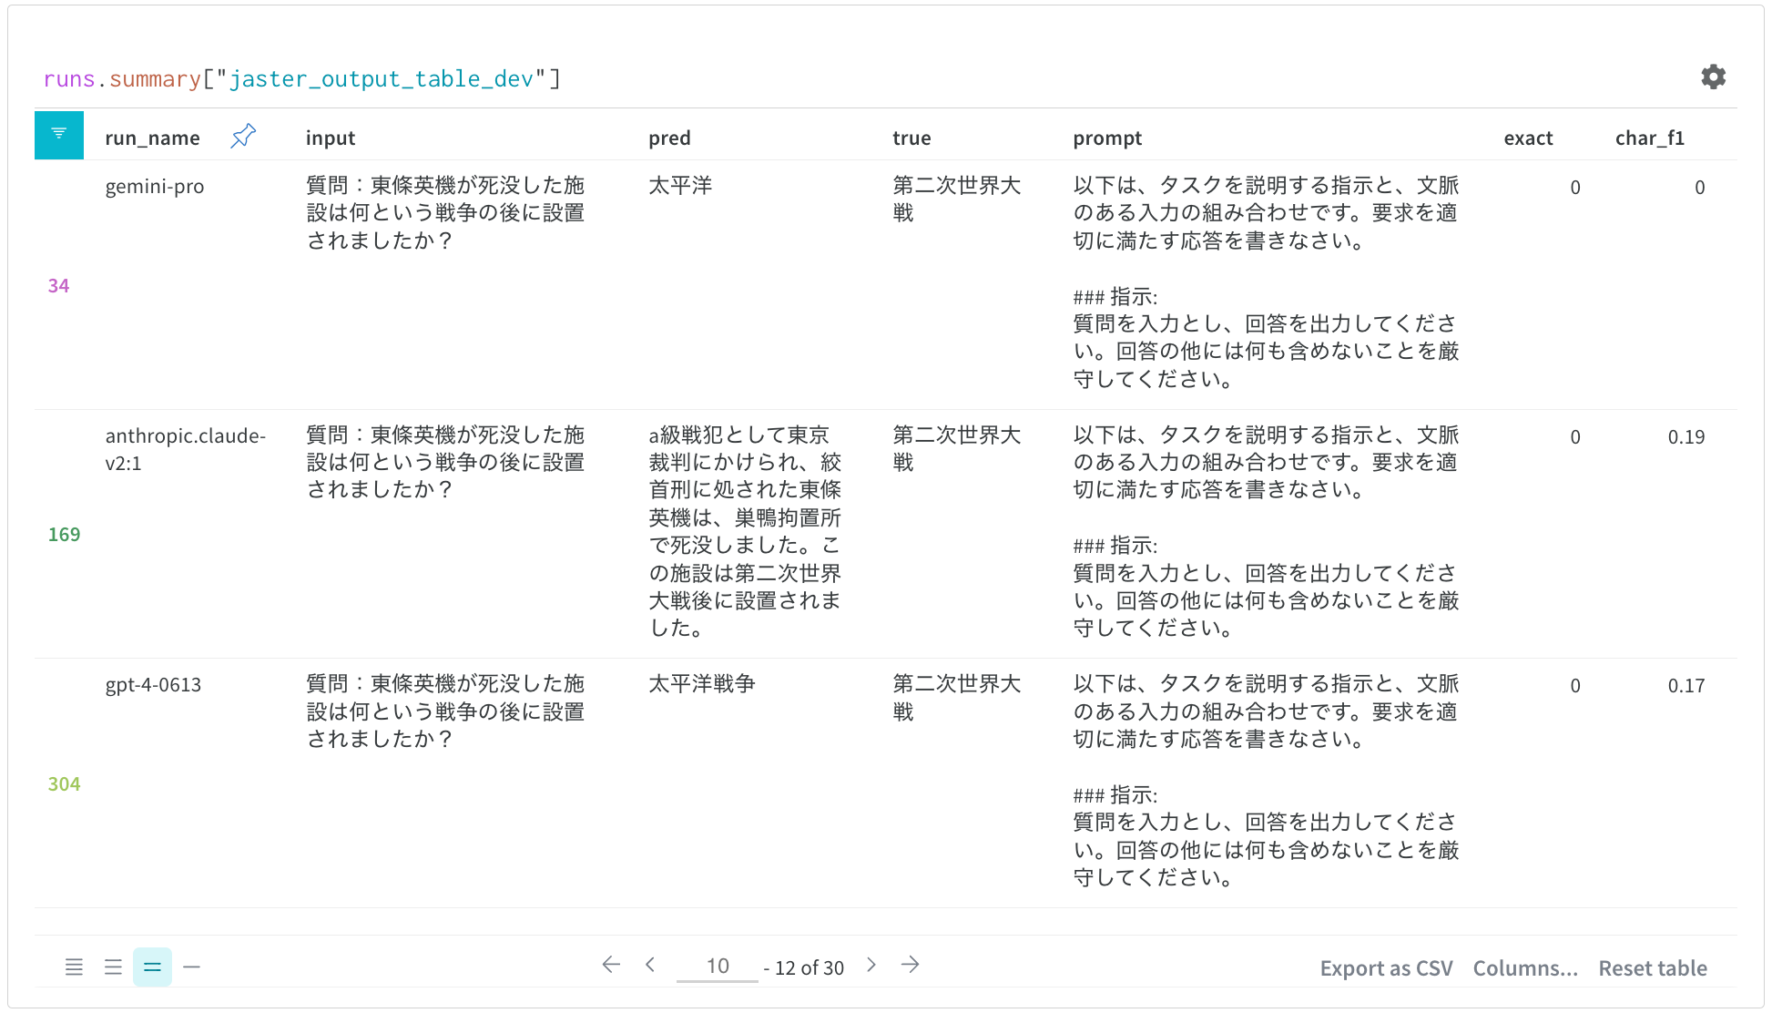
Task: Select the single-line row height option
Action: point(191,967)
